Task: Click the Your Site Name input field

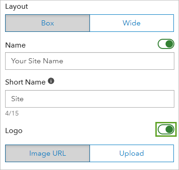Action: (x=89, y=61)
